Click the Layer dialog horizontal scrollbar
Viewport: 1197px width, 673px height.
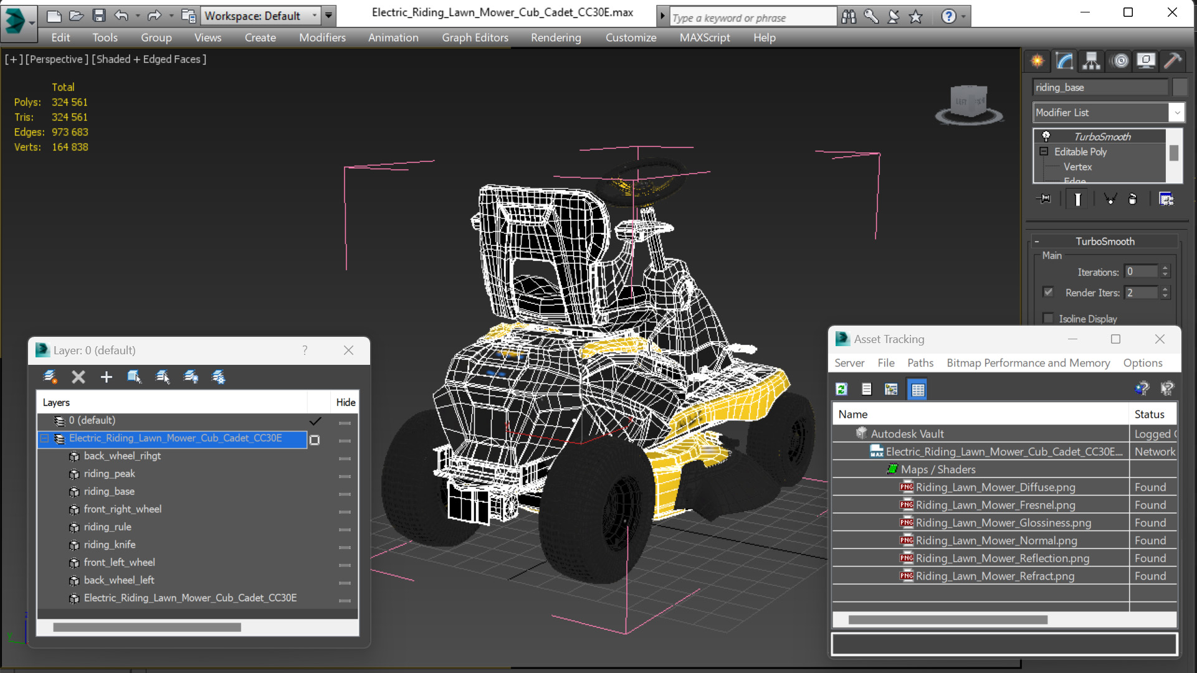pos(147,628)
